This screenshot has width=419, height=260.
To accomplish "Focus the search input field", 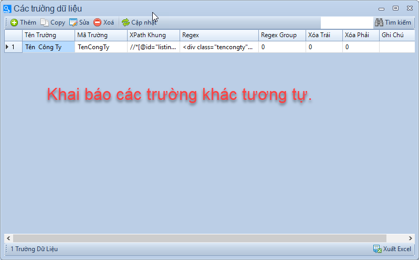I will [x=347, y=22].
